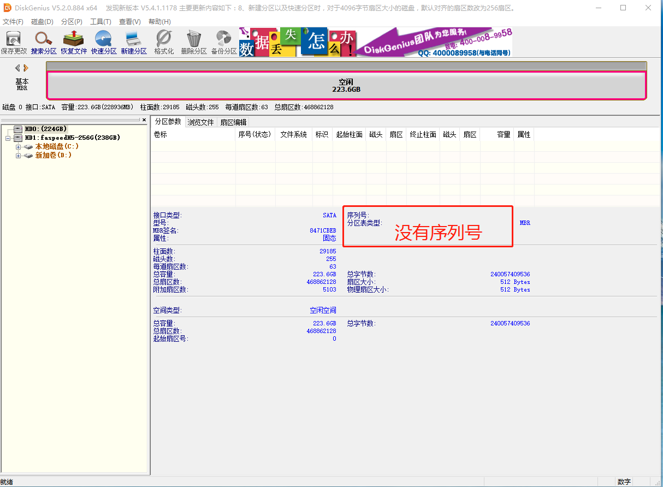This screenshot has width=663, height=487.
Task: Click the 文件系统 column header
Action: coord(293,134)
